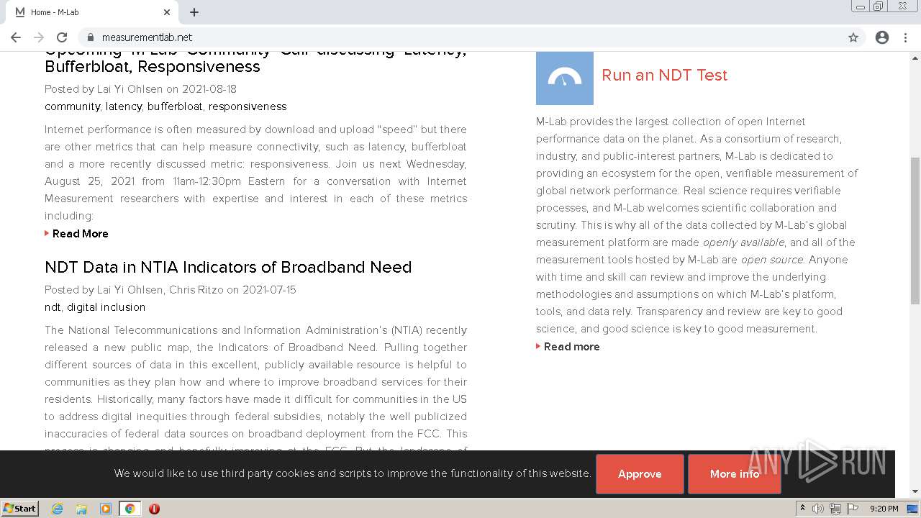Open the Chrome profile avatar

[x=882, y=37]
